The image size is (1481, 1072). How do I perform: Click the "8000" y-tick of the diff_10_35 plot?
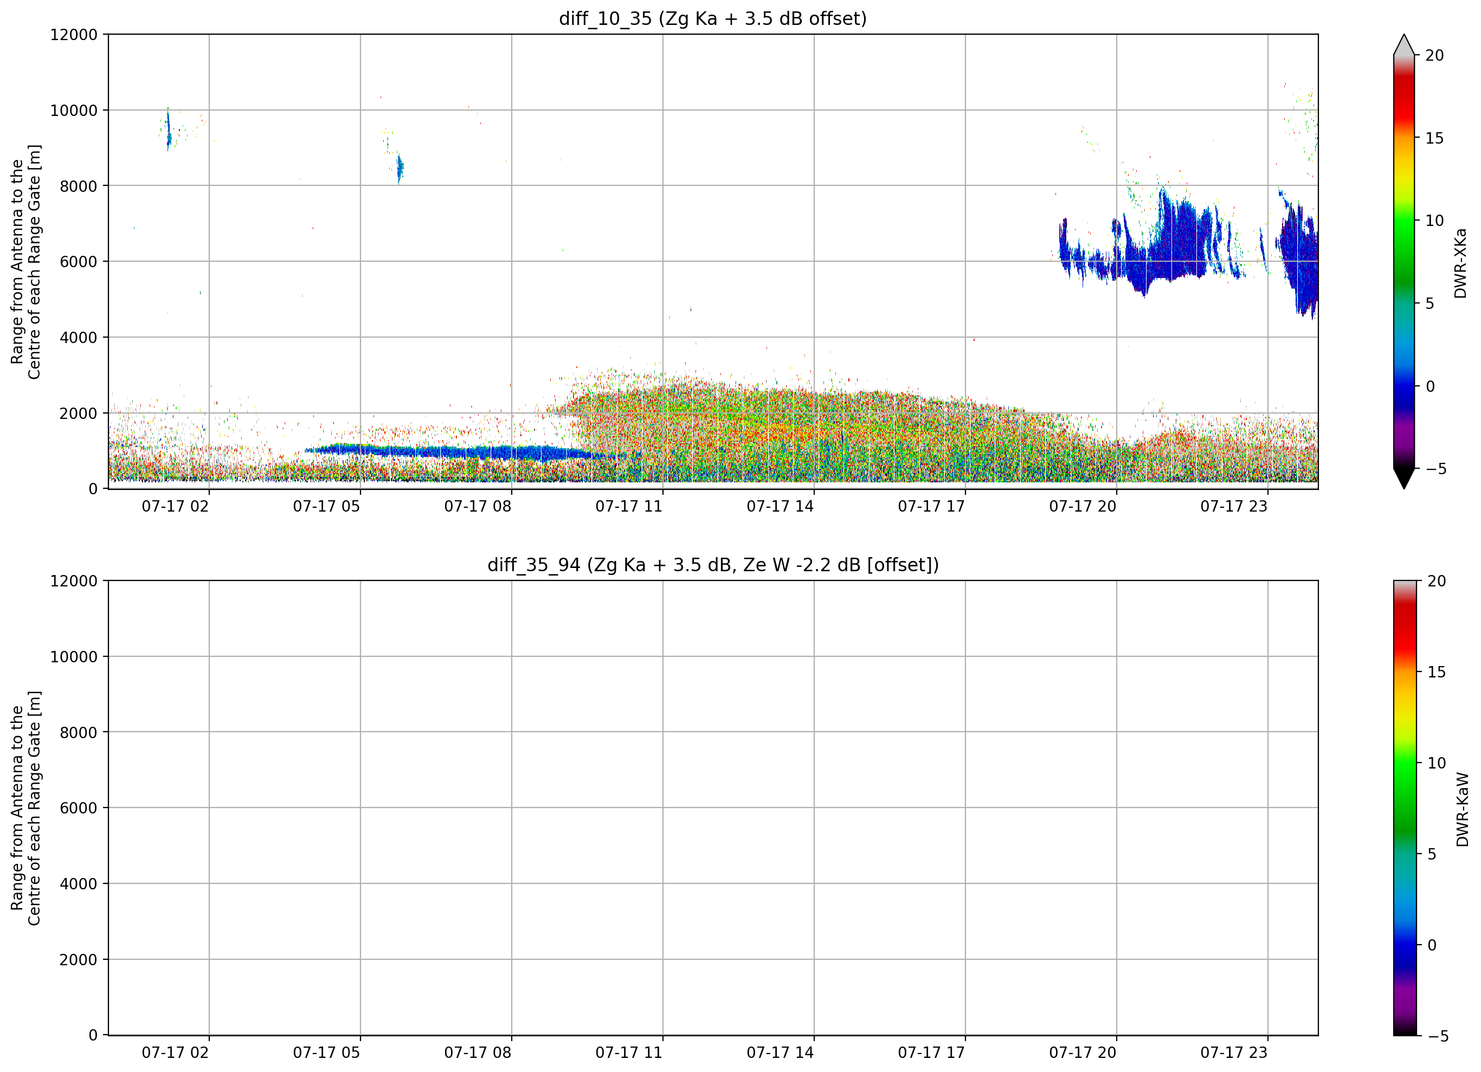click(79, 186)
